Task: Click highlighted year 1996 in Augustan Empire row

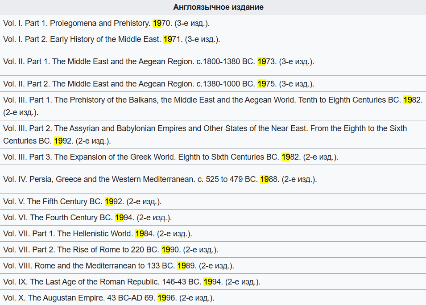Action: pos(166,298)
